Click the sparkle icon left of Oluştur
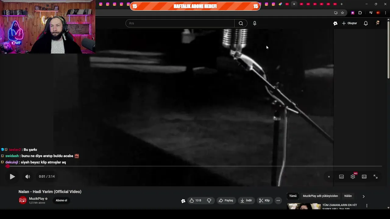This screenshot has width=390, height=219. [x=335, y=23]
